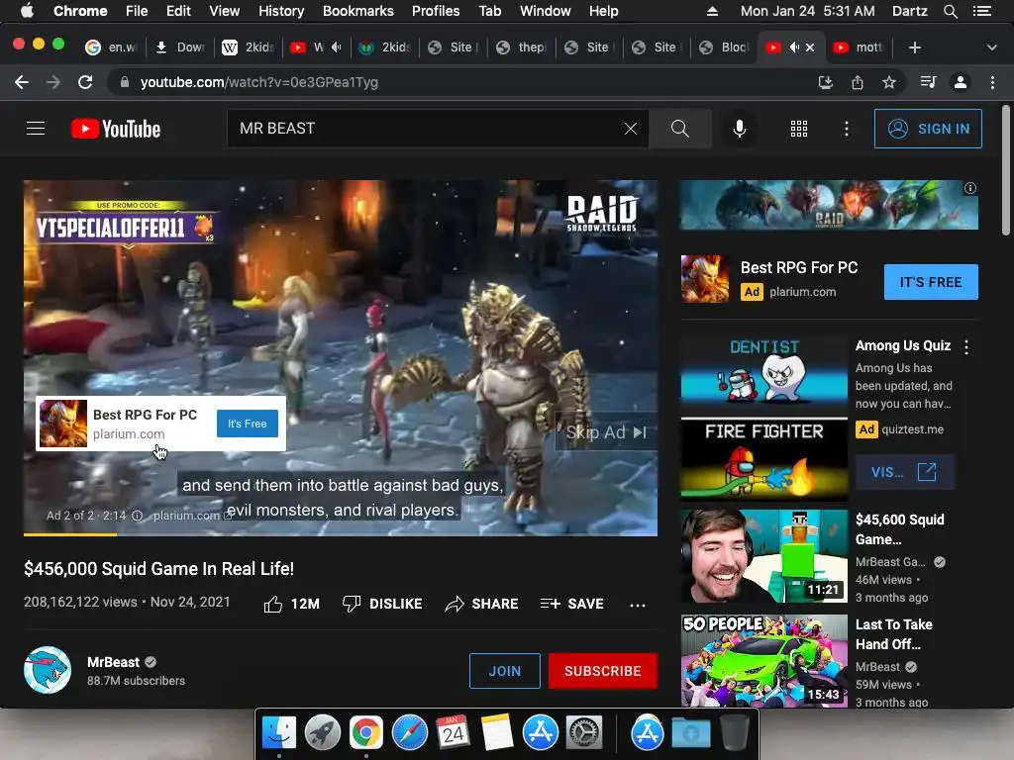Screen dimensions: 1014x760
Task: Start voice search with microphone icon
Action: click(739, 129)
